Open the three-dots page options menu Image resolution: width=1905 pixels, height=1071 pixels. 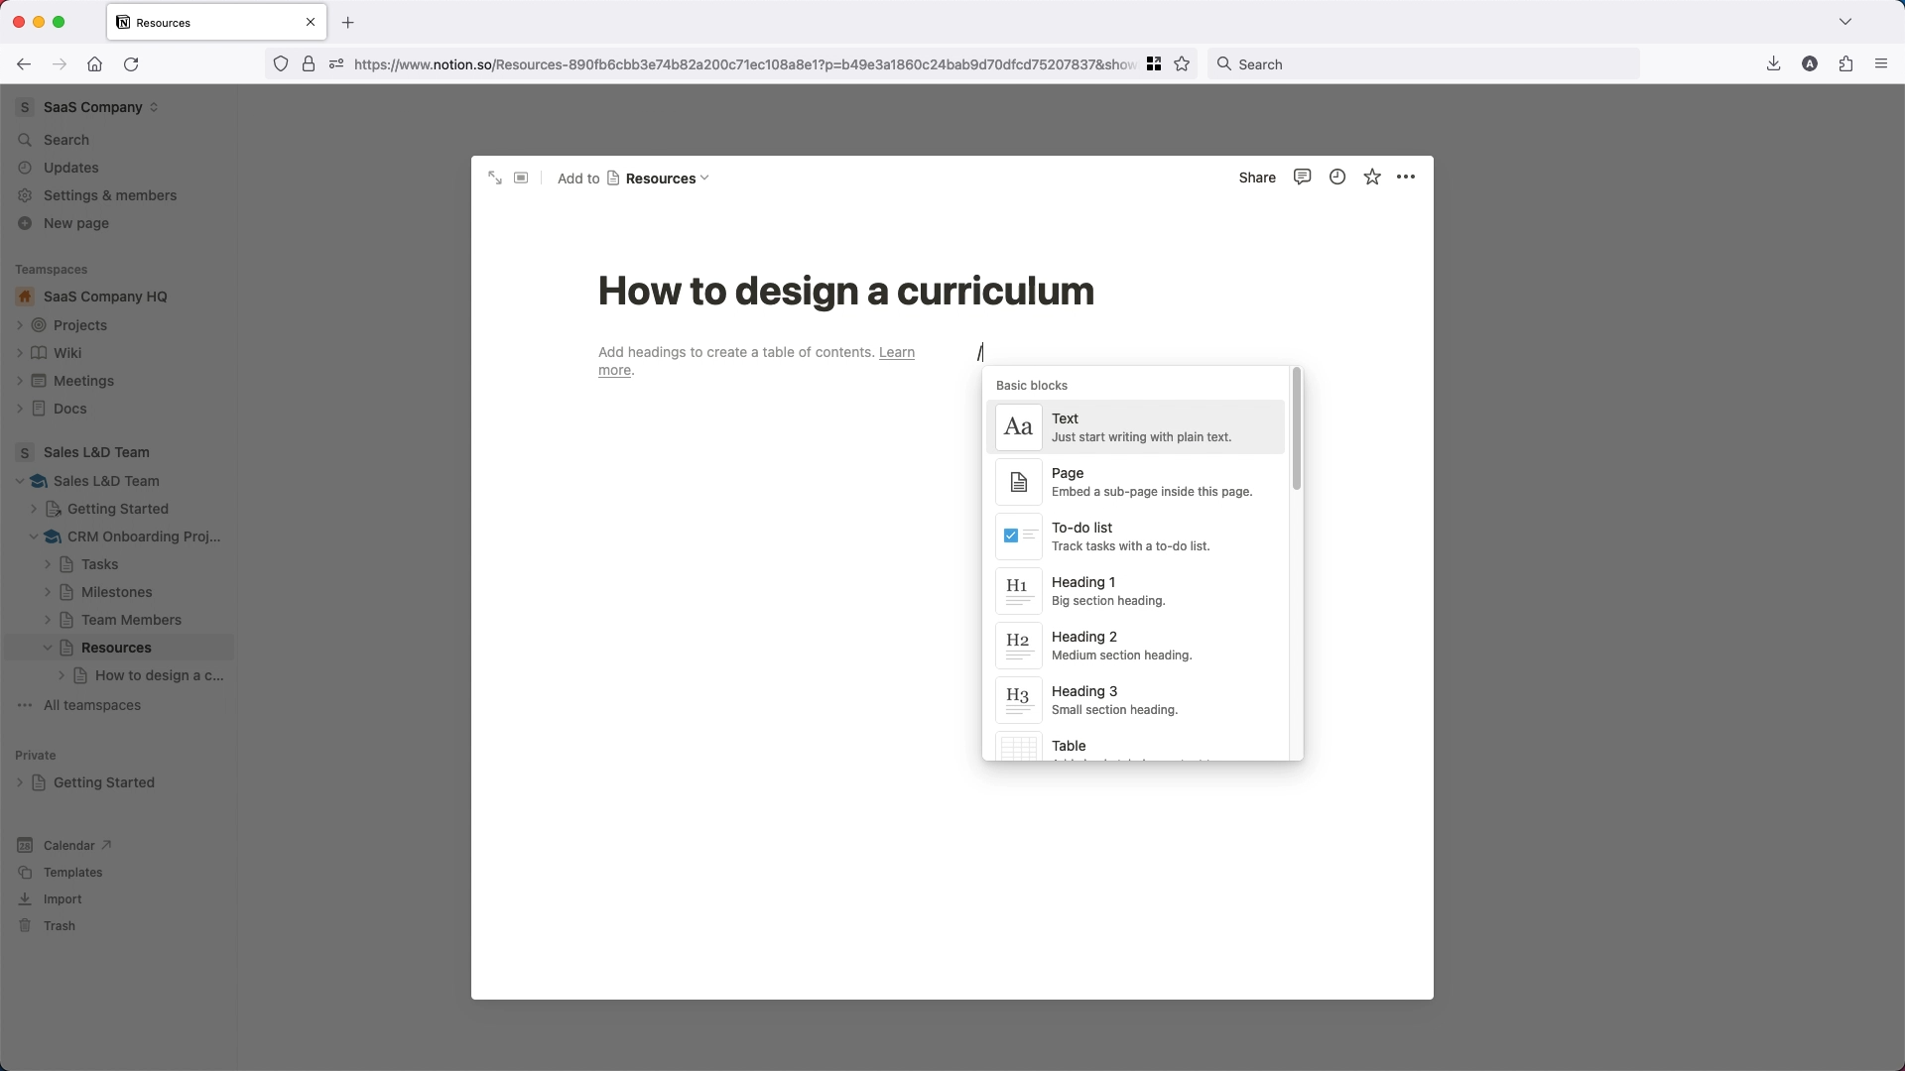point(1406,177)
